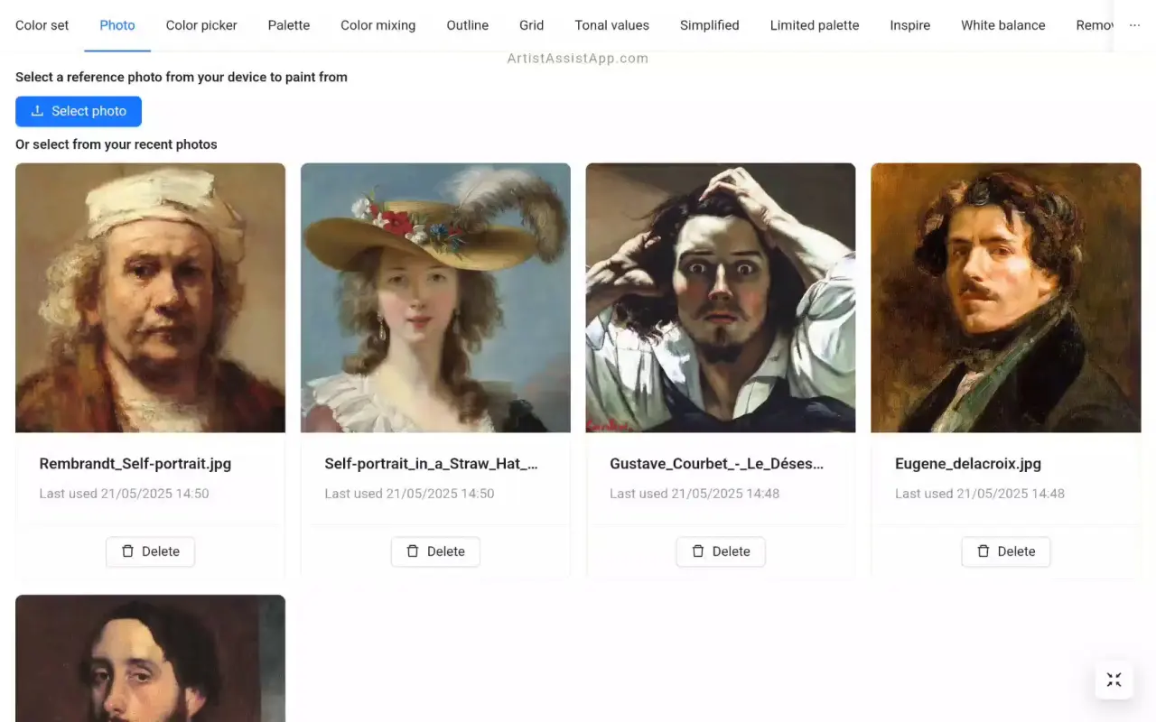Go to the Color mixing tab
This screenshot has height=722, width=1156.
pos(378,25)
